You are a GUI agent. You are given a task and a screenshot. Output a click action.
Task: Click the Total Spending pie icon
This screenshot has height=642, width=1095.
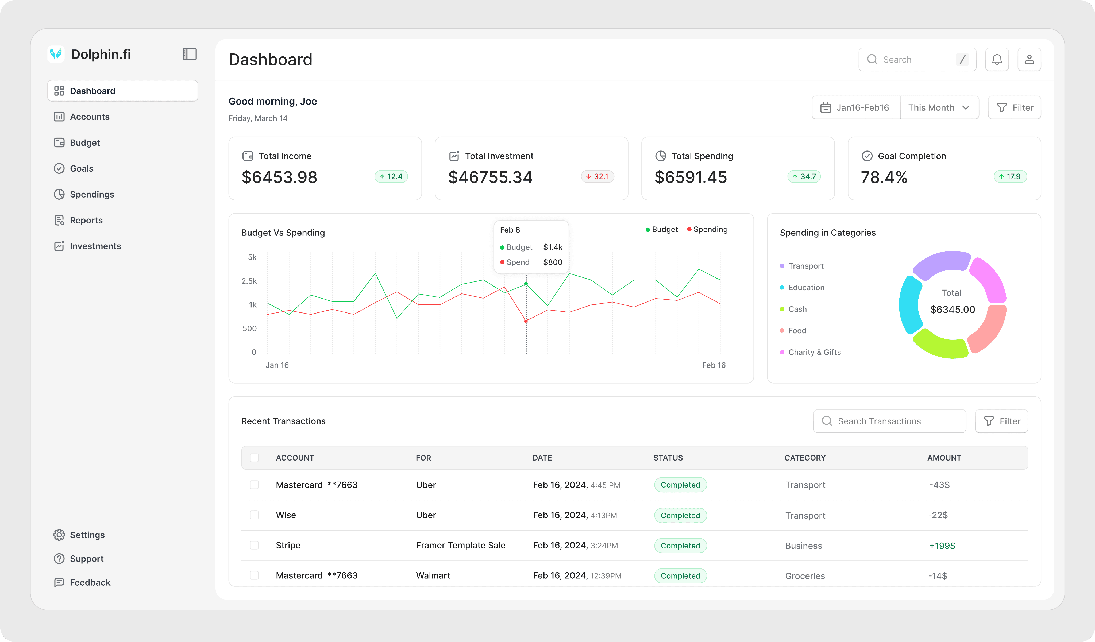coord(661,156)
